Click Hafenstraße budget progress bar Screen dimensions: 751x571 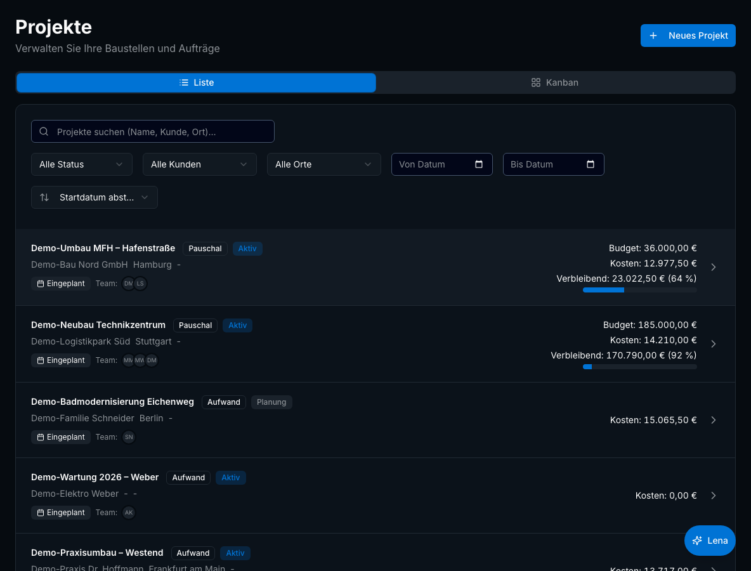point(639,290)
